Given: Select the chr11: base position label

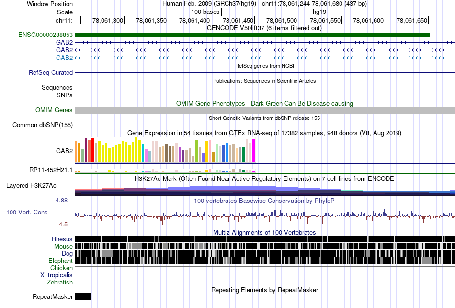Looking at the screenshot, I should pyautogui.click(x=64, y=20).
